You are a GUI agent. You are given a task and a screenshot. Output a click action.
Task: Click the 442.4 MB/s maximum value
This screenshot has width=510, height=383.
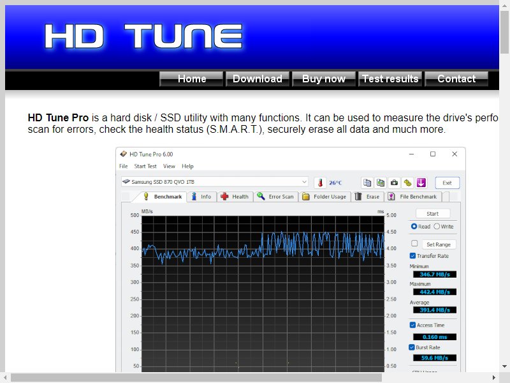point(435,292)
